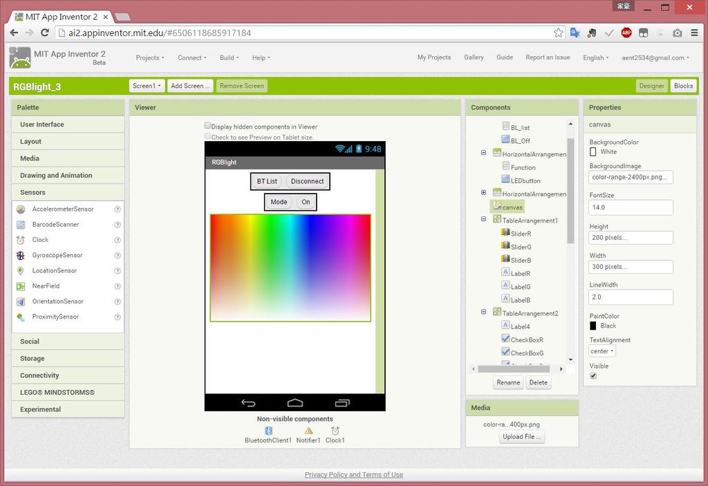Click the camera extension icon in toolbar
The image size is (708, 486).
678,32
